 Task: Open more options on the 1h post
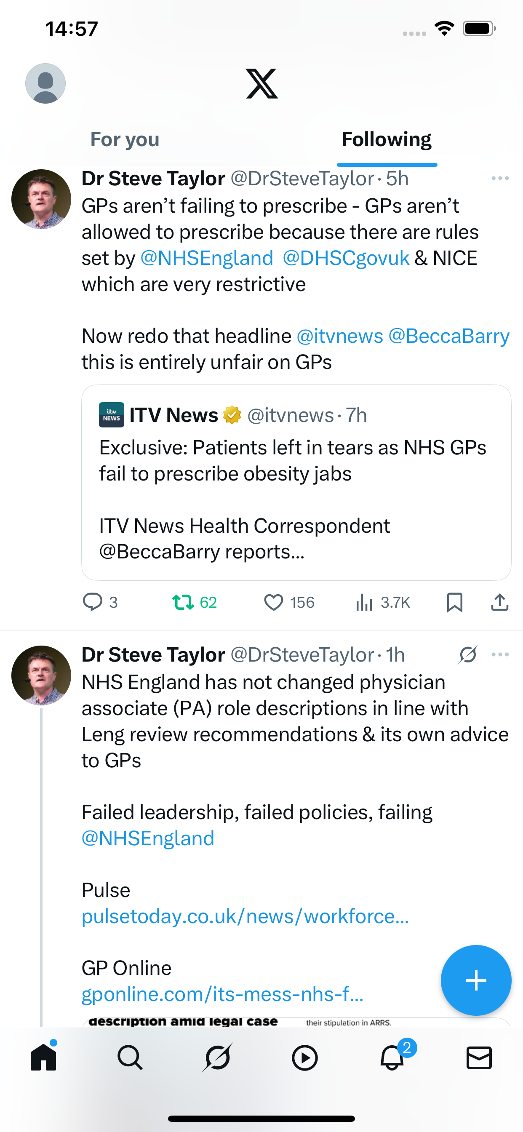500,655
